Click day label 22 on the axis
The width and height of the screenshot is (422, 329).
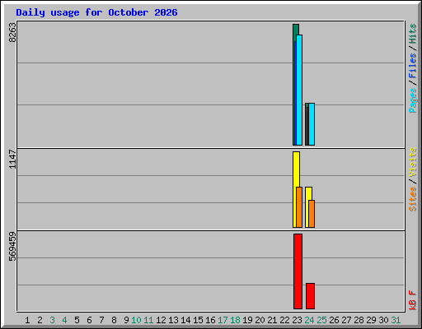[x=284, y=320]
